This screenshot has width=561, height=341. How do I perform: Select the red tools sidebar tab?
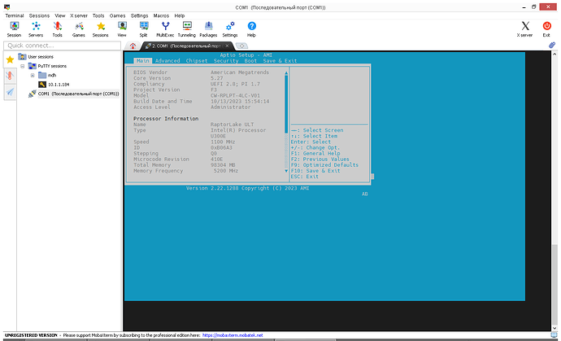pyautogui.click(x=10, y=76)
